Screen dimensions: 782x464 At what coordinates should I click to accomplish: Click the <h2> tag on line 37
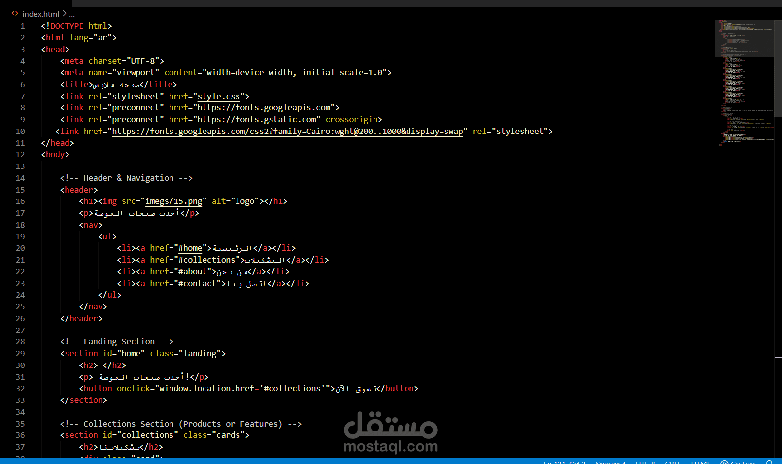[89, 447]
